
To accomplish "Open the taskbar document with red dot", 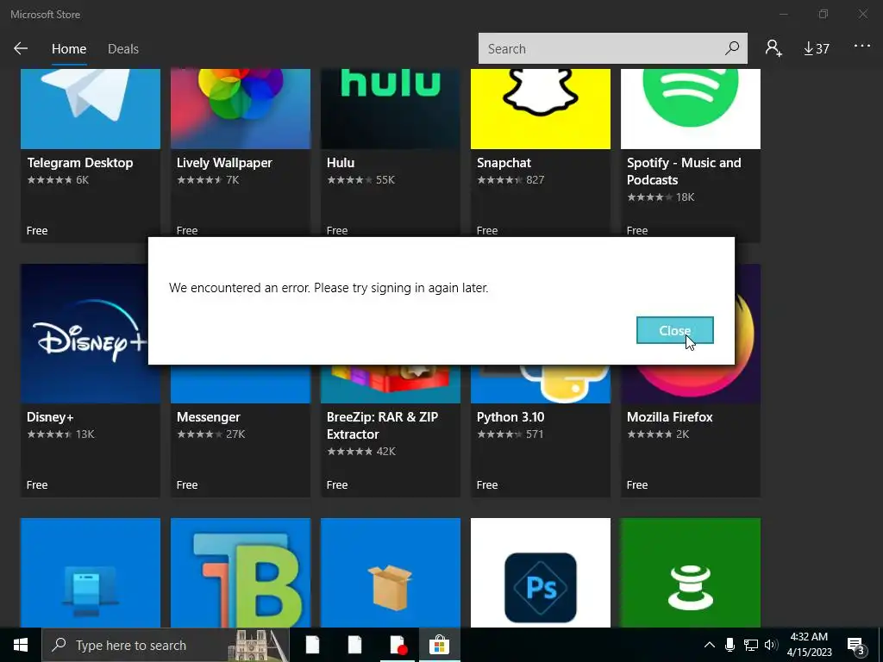I will pos(398,645).
